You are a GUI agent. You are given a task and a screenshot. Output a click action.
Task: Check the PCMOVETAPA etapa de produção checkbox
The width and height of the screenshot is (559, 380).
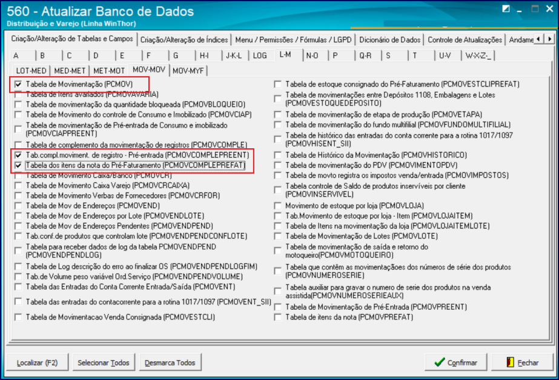tap(278, 115)
